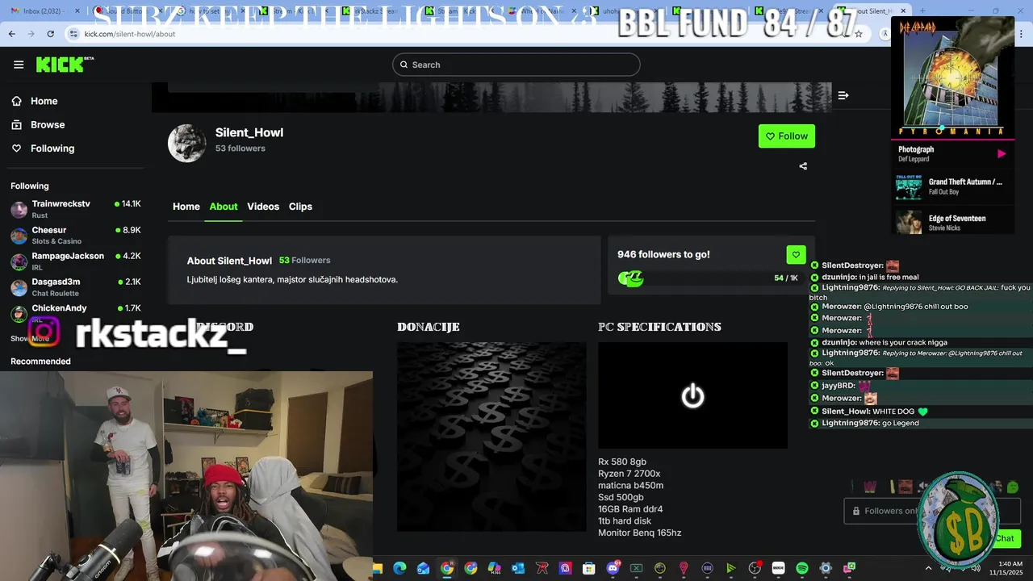Click Edge of Seventeen song entry

coord(952,222)
